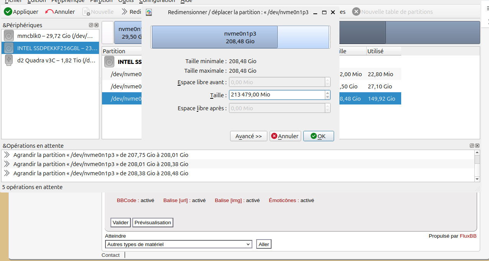Select operation 208,38 Gio à 208,48 Gio
This screenshot has height=261, width=489.
pos(238,173)
